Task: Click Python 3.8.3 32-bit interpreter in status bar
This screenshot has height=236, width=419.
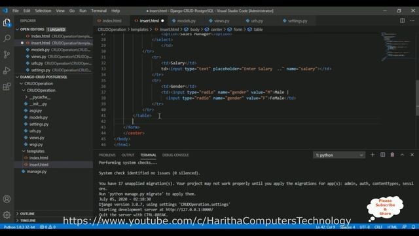Action: pos(19,227)
